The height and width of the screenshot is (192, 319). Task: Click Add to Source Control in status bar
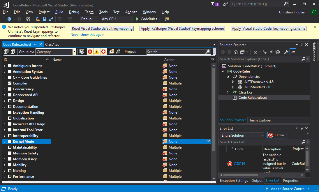288,189
